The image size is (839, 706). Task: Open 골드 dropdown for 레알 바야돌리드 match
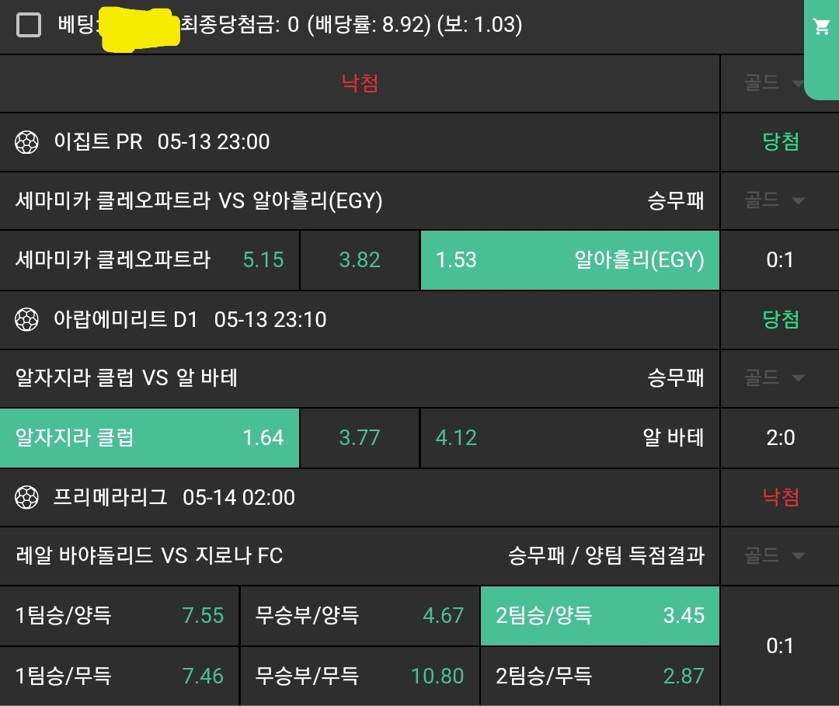pos(774,555)
